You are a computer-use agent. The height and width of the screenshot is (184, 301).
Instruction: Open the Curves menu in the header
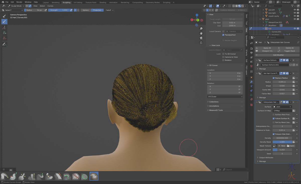pos(50,6)
